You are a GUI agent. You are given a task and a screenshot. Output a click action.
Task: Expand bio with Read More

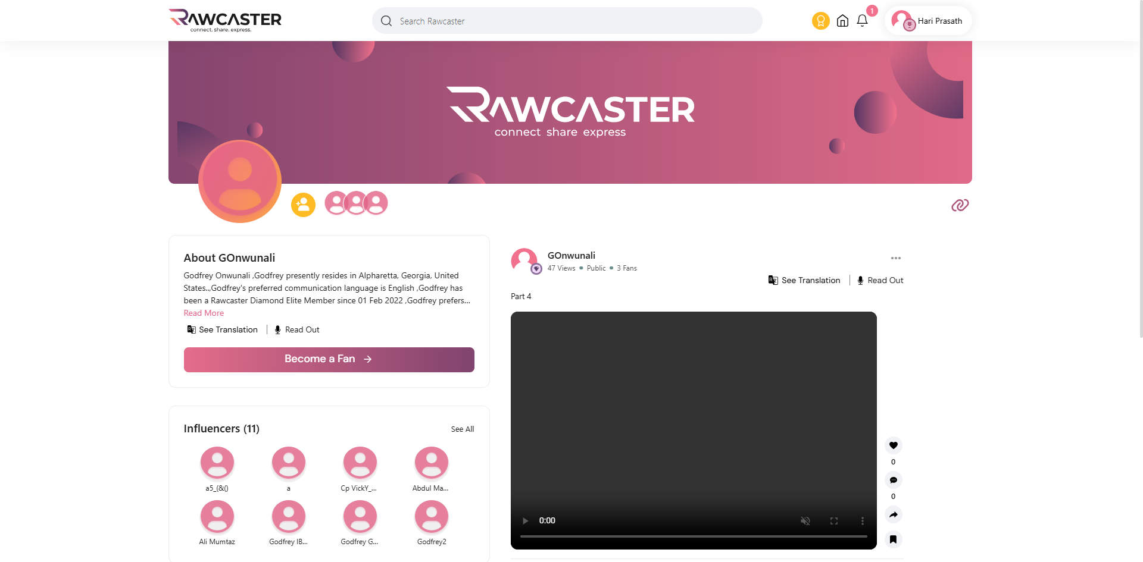204,313
